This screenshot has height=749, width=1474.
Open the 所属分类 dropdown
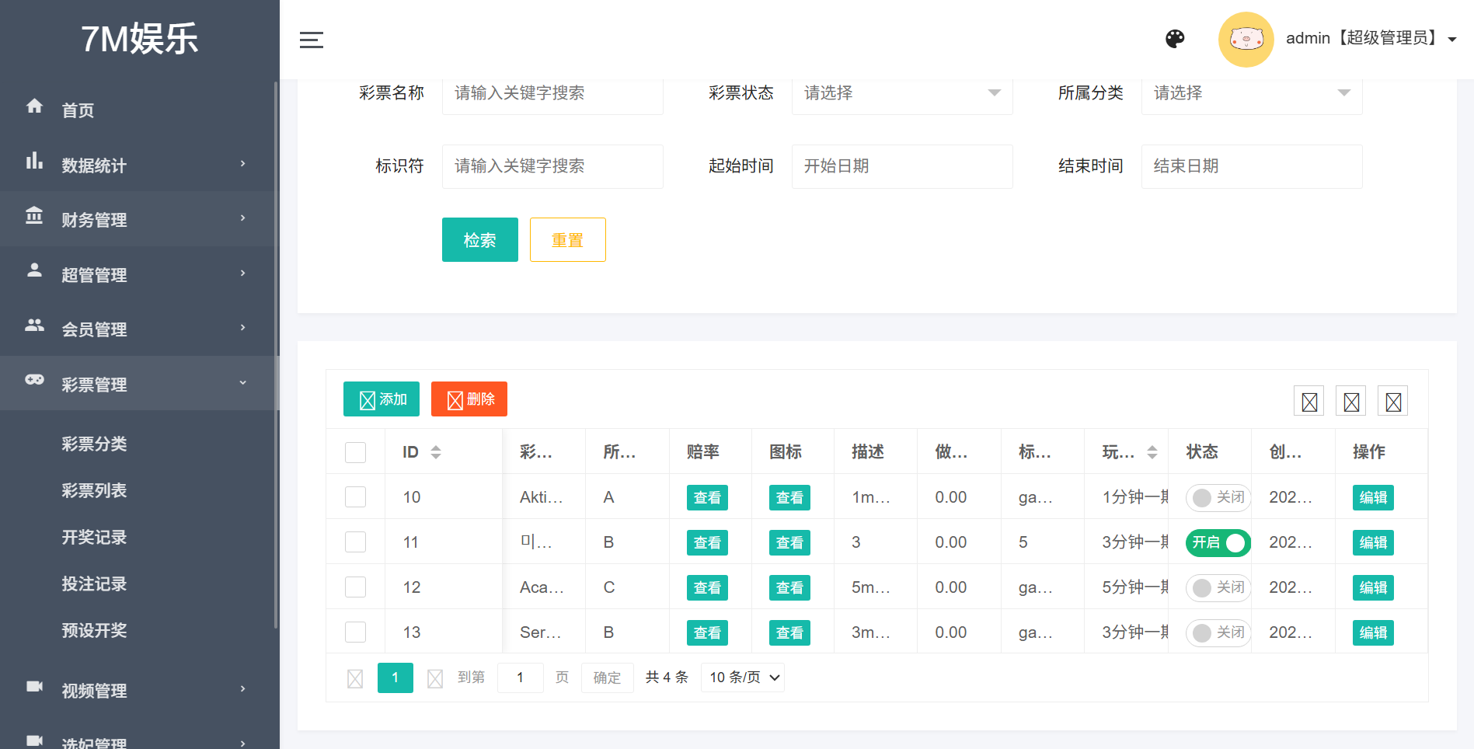point(1251,93)
